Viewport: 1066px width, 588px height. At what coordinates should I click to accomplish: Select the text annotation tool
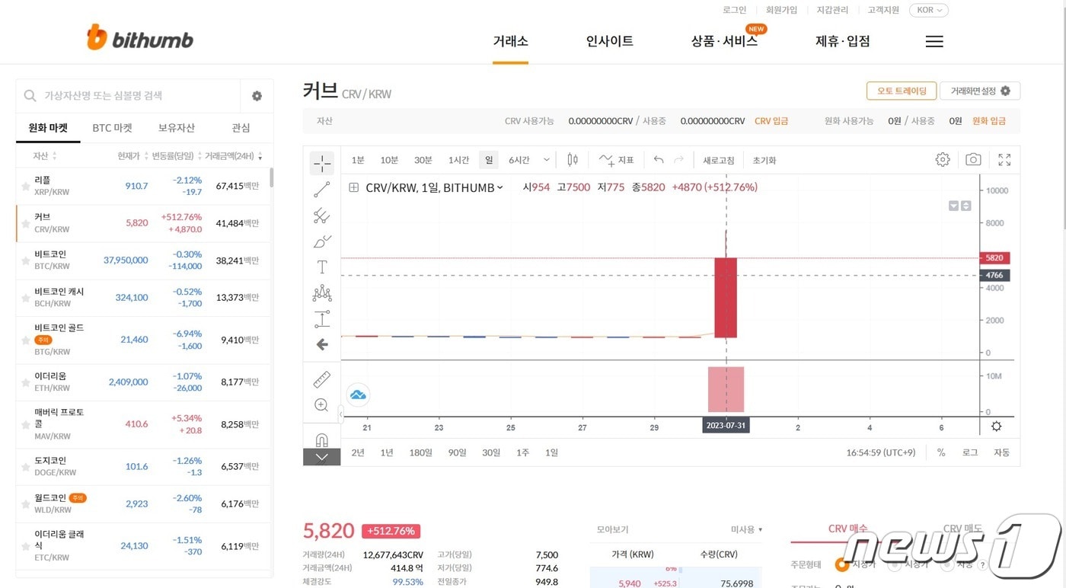point(321,267)
